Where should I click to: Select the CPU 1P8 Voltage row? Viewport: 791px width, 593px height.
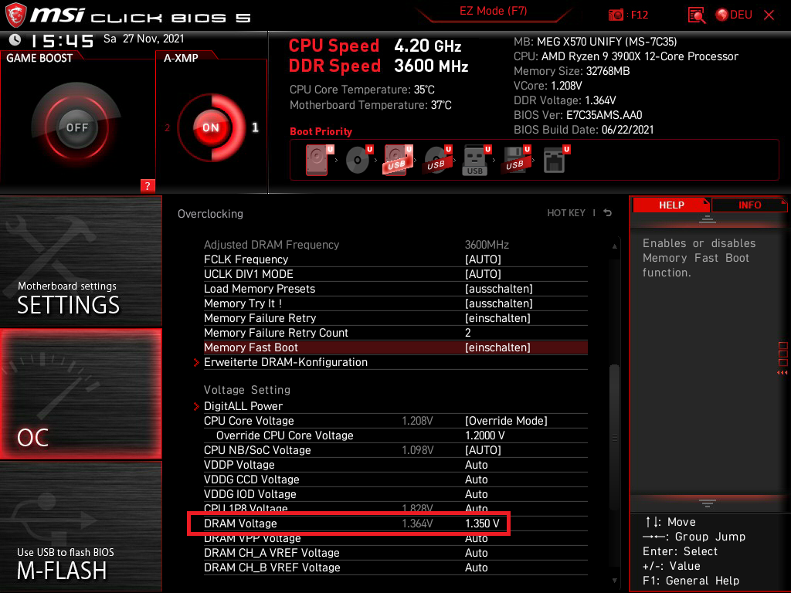pyautogui.click(x=395, y=508)
